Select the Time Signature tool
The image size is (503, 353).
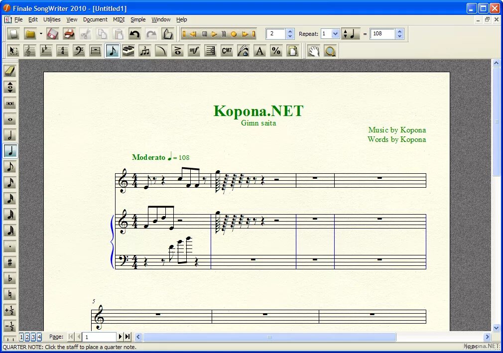(63, 51)
